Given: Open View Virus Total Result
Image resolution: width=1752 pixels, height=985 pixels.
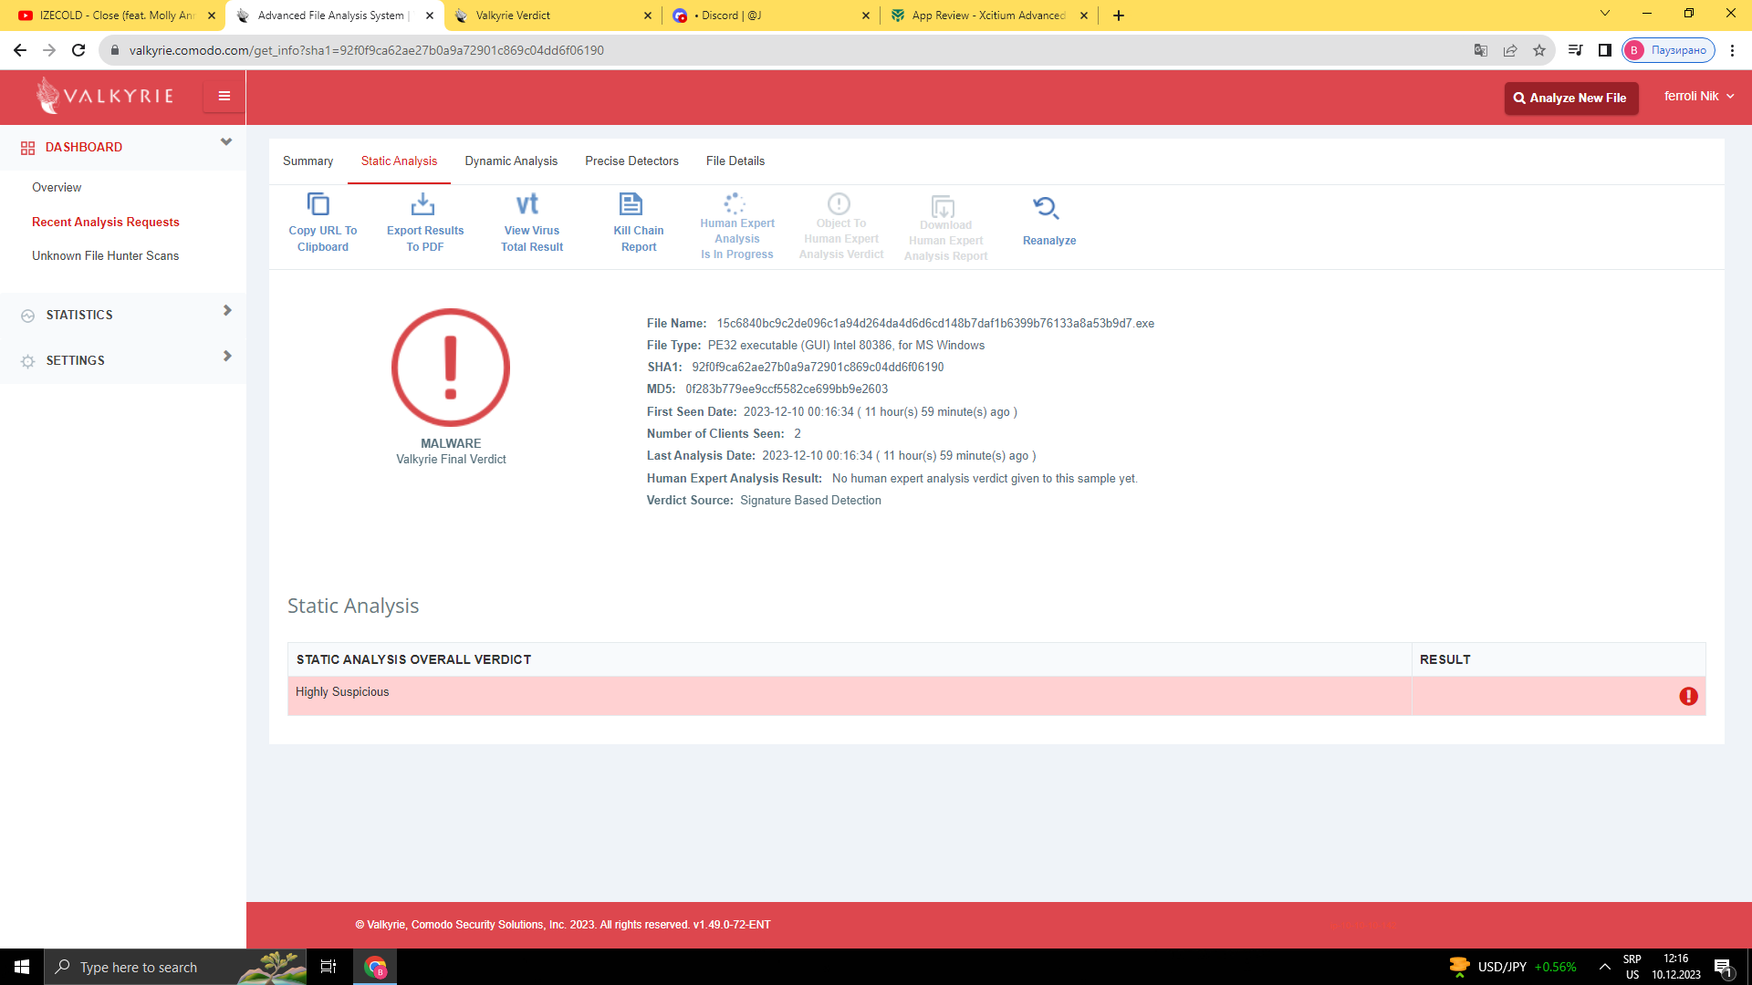Looking at the screenshot, I should [528, 204].
